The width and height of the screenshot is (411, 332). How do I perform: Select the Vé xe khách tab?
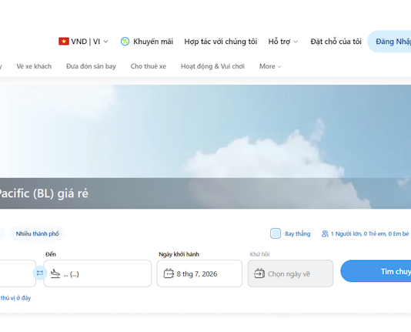coord(34,66)
